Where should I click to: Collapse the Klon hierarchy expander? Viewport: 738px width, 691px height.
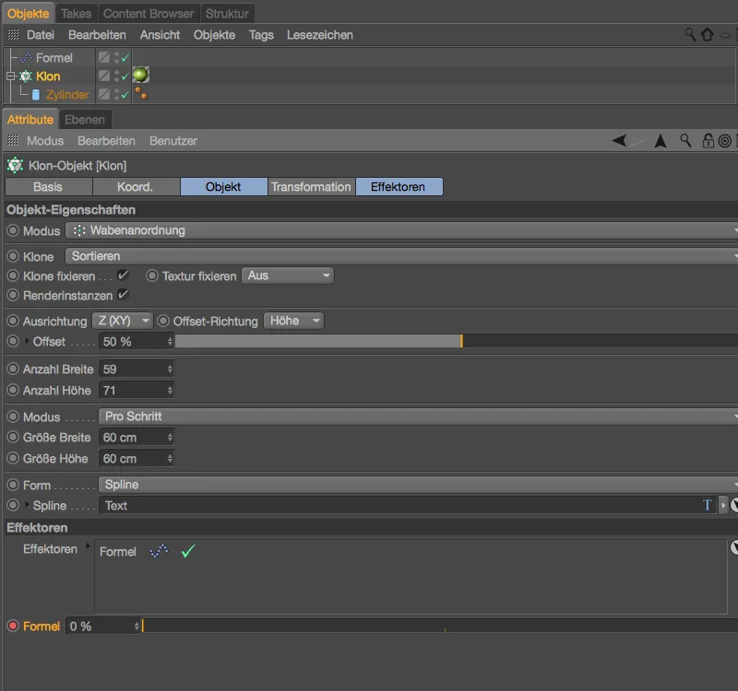click(x=9, y=76)
